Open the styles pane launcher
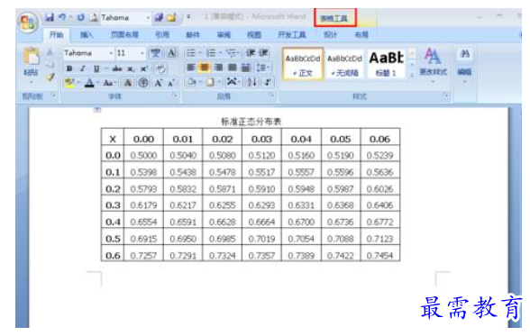The width and height of the screenshot is (530, 336). point(446,95)
